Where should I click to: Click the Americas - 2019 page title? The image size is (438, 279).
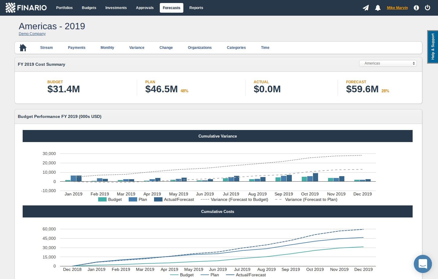(x=52, y=26)
